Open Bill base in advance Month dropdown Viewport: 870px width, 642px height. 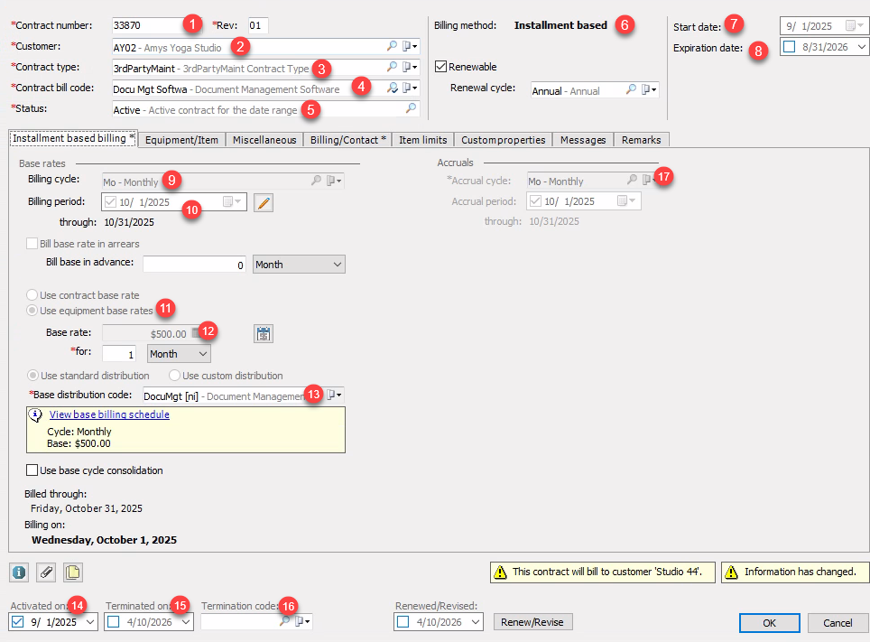299,265
